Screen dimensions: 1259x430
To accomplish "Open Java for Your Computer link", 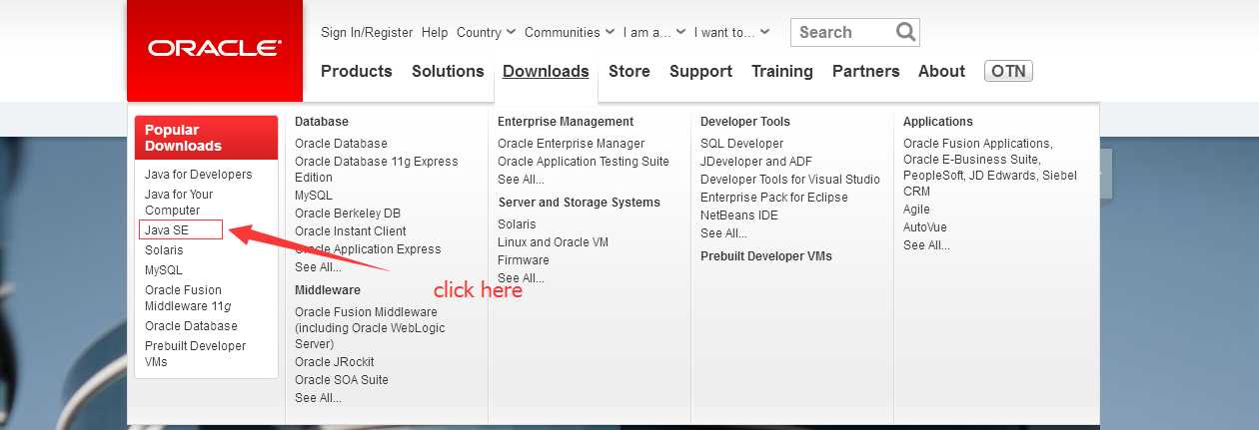I will click(179, 203).
